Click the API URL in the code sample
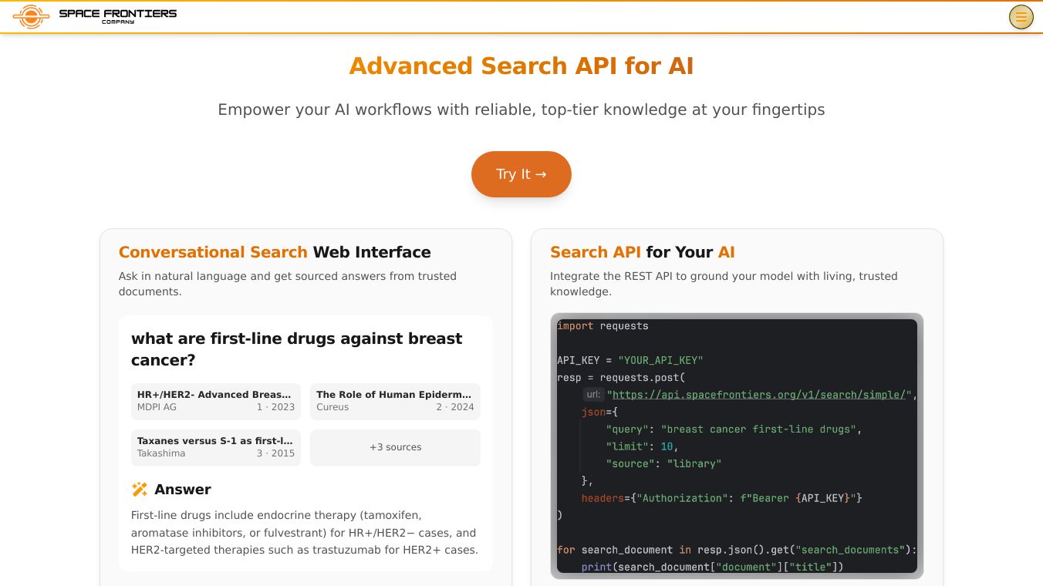The width and height of the screenshot is (1043, 586). point(759,395)
